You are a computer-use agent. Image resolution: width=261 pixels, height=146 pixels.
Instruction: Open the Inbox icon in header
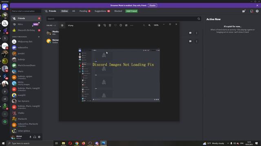click(252, 11)
